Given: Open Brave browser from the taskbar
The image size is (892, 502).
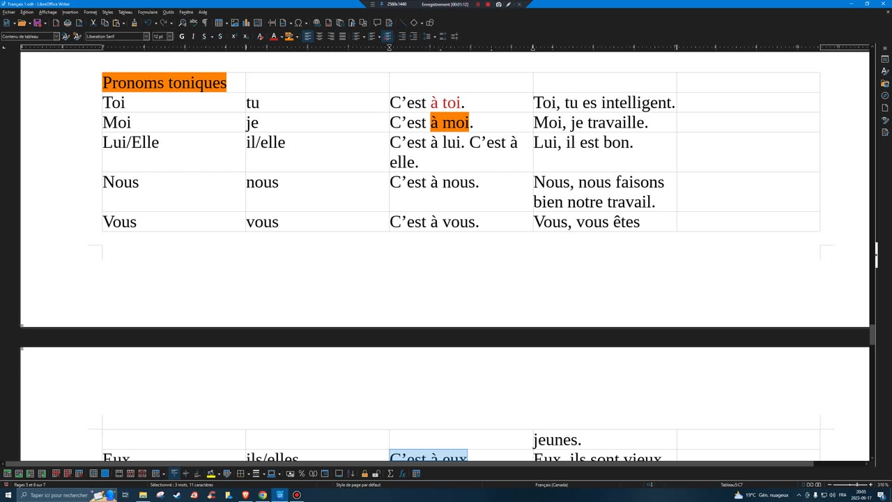Looking at the screenshot, I should pyautogui.click(x=245, y=495).
